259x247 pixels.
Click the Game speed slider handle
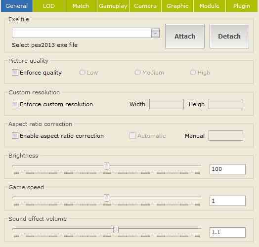pyautogui.click(x=107, y=198)
